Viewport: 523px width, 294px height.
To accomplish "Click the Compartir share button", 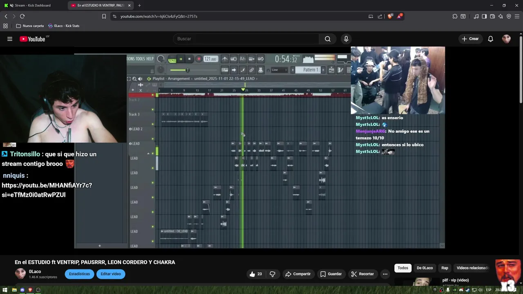I will [298, 274].
